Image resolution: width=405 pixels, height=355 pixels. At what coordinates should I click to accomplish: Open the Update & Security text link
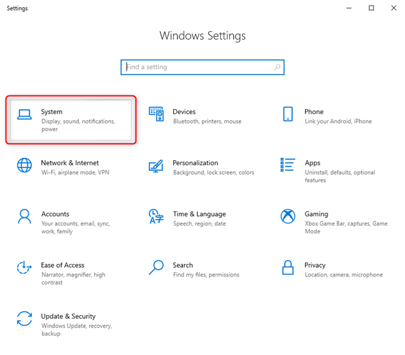(68, 316)
